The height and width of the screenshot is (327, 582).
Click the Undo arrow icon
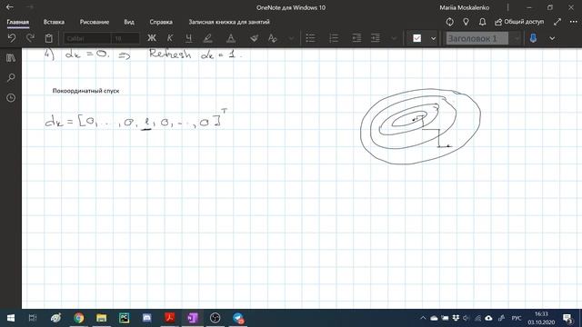click(12, 38)
